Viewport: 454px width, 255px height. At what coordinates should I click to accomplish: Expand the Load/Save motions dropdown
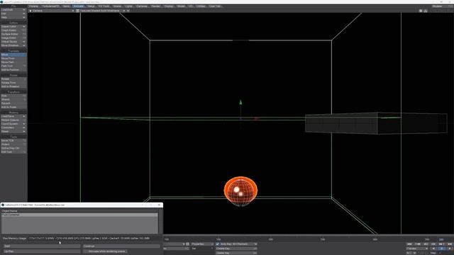(x=13, y=116)
